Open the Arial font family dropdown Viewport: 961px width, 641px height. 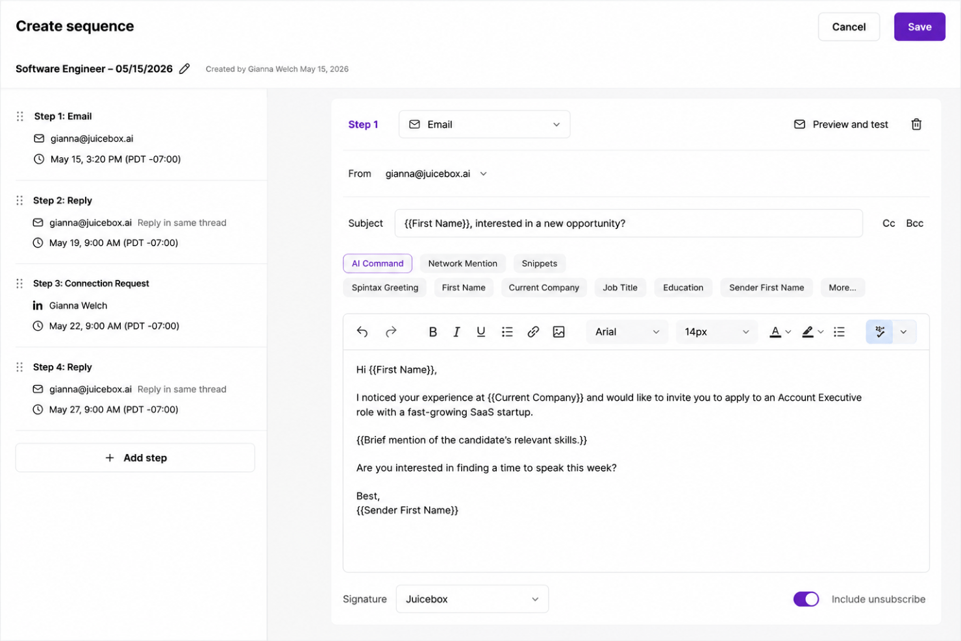627,332
